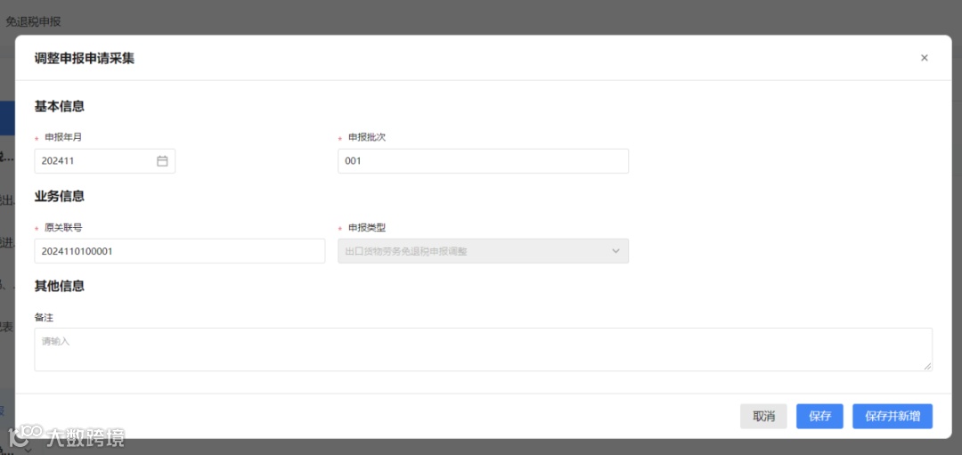This screenshot has width=962, height=455.
Task: Click the resize handle of 备注 textarea
Action: tap(928, 367)
